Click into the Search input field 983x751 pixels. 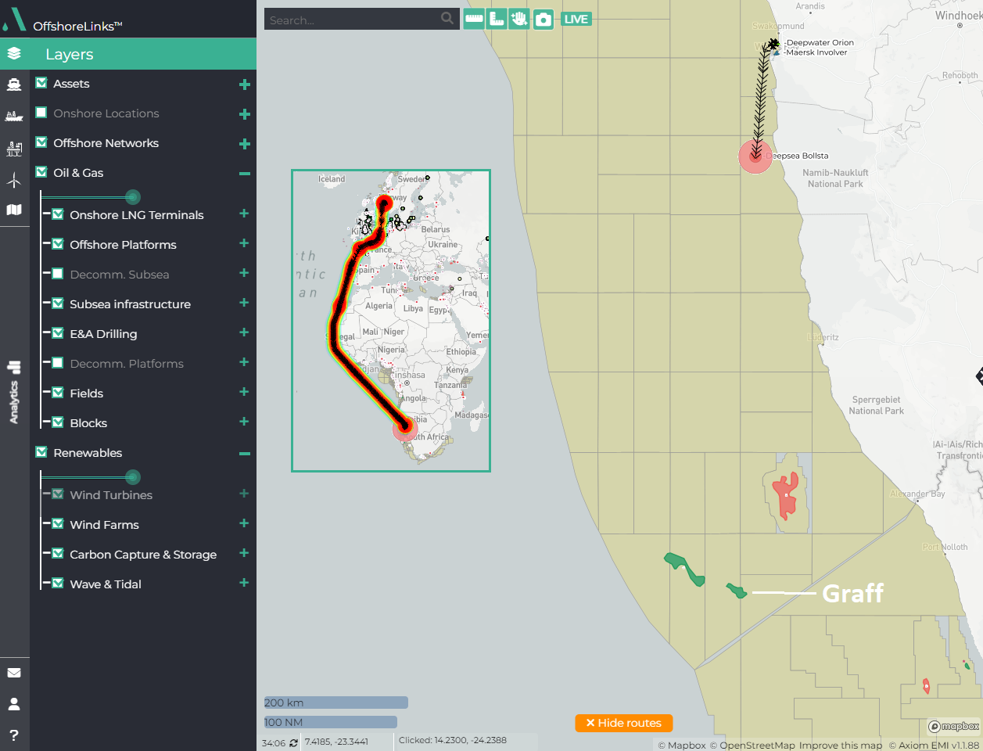tap(352, 20)
